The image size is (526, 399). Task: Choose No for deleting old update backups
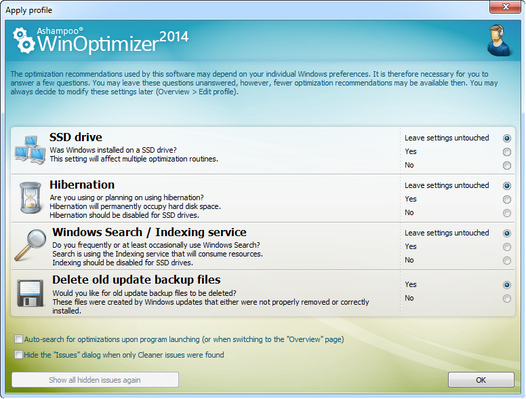point(507,299)
